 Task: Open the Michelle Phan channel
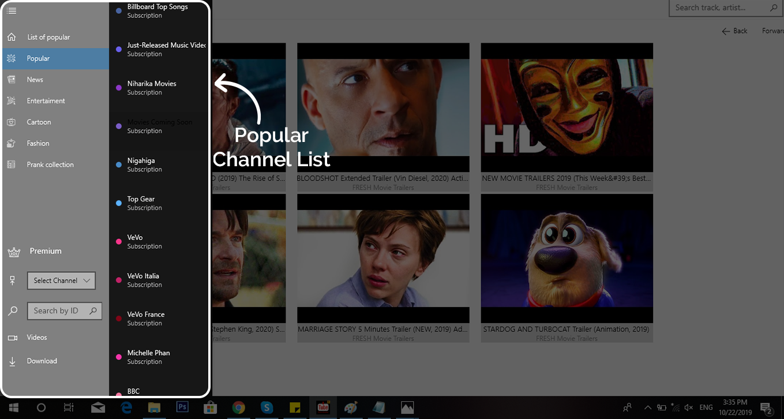point(159,357)
